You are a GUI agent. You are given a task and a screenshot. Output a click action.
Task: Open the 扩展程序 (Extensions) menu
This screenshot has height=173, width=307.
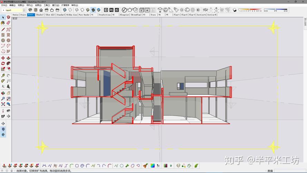[x=65, y=5]
